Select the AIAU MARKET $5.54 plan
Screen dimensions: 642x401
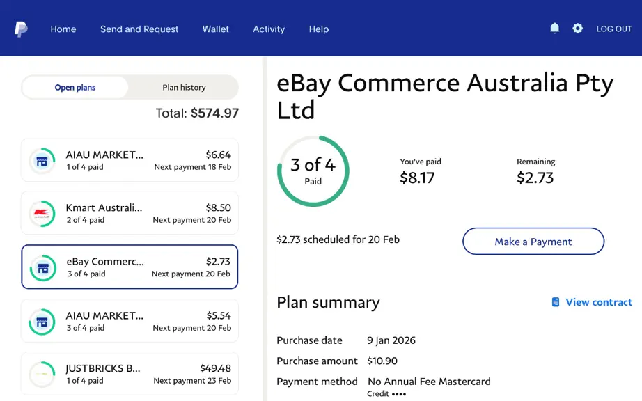click(x=130, y=321)
